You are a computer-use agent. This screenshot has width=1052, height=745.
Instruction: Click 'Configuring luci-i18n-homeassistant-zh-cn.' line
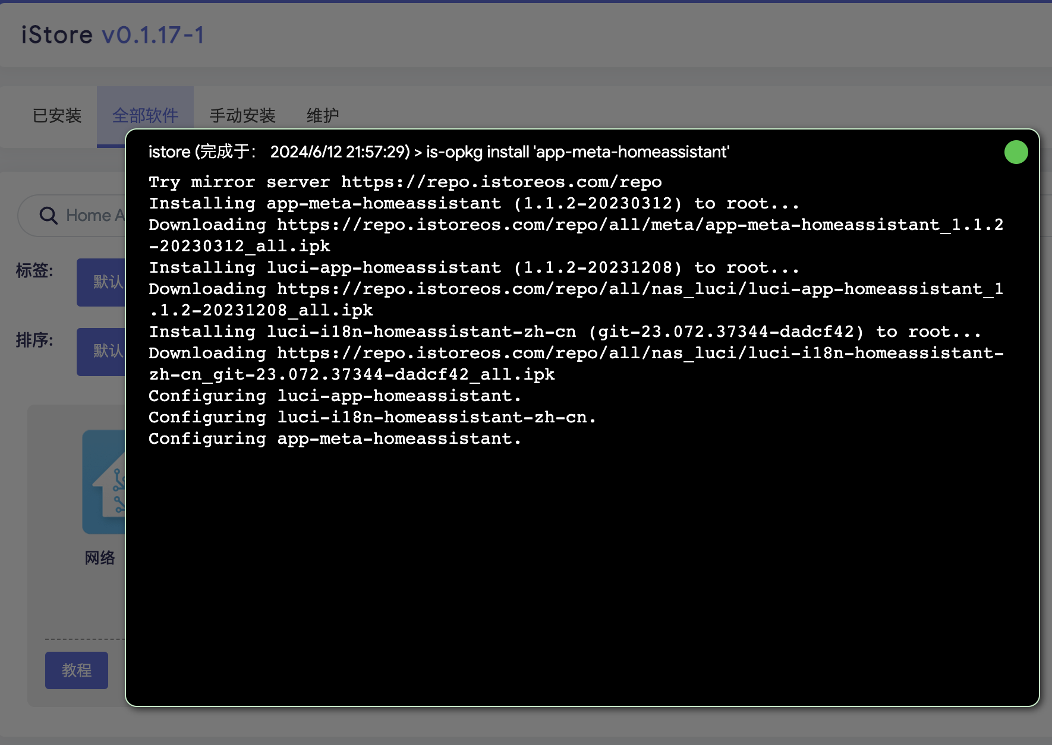click(x=373, y=417)
